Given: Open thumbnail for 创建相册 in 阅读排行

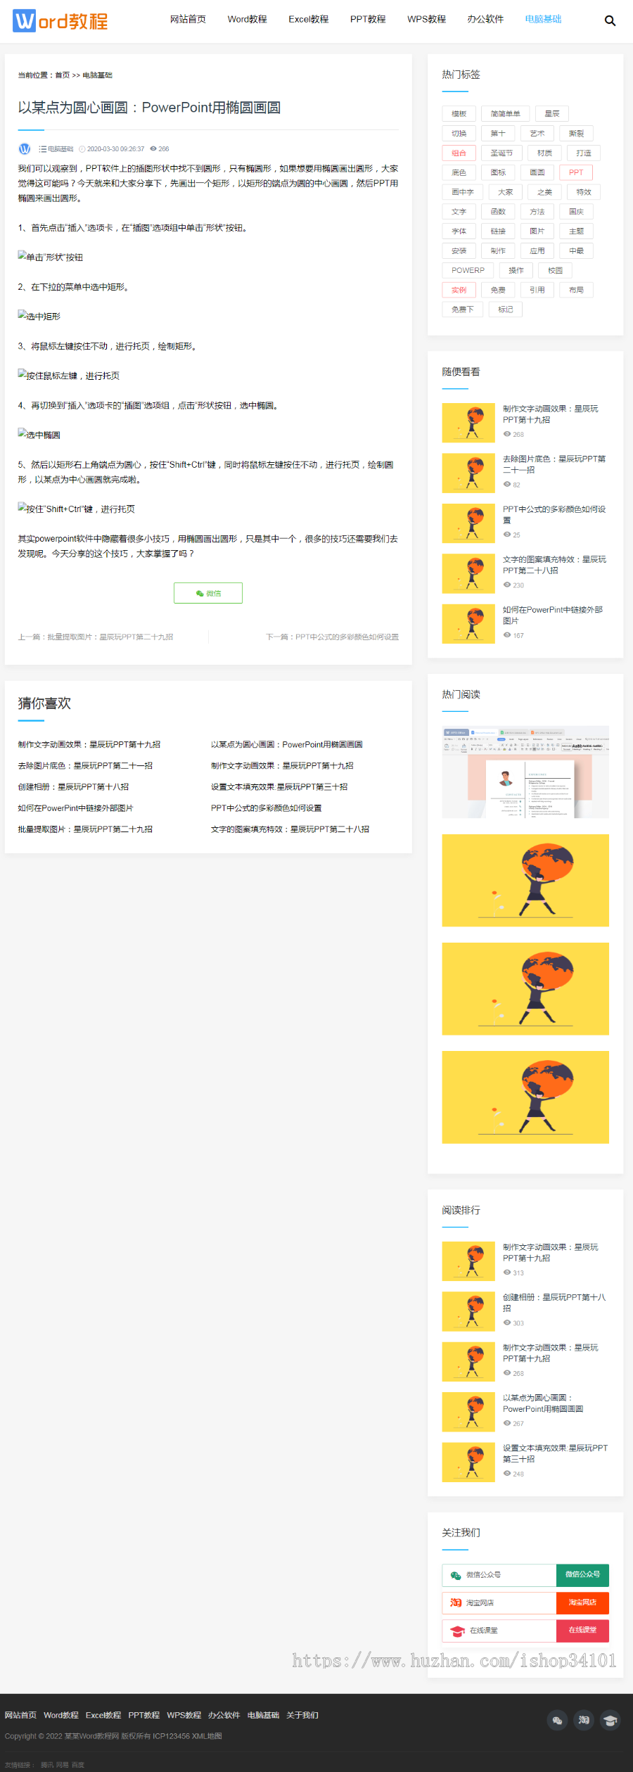Looking at the screenshot, I should pyautogui.click(x=468, y=1312).
